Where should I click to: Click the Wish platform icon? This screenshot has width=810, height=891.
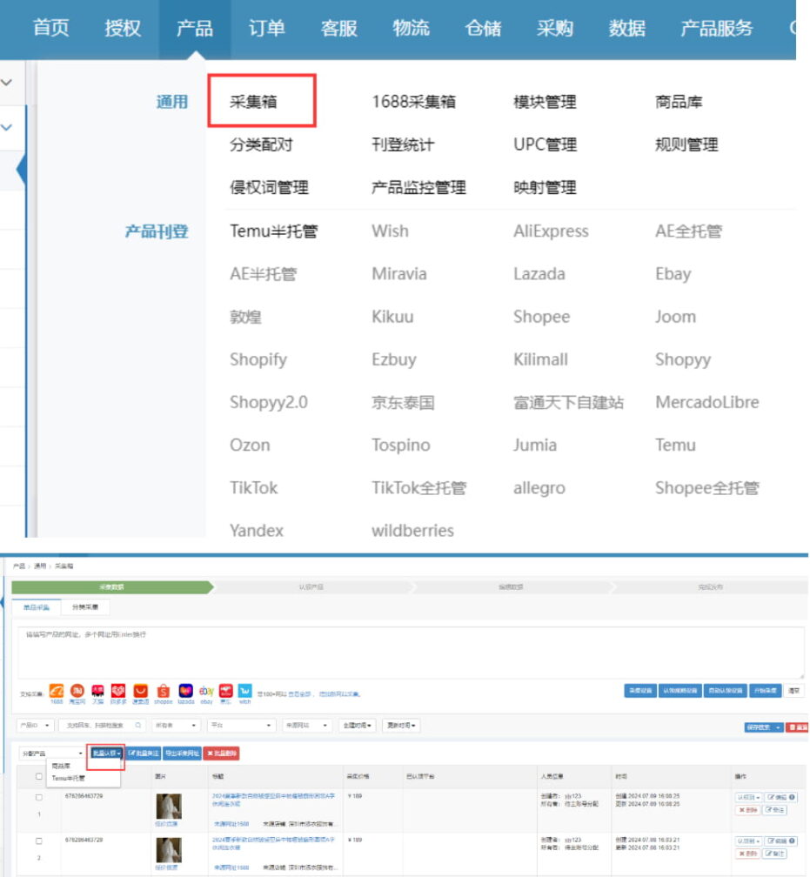click(245, 690)
